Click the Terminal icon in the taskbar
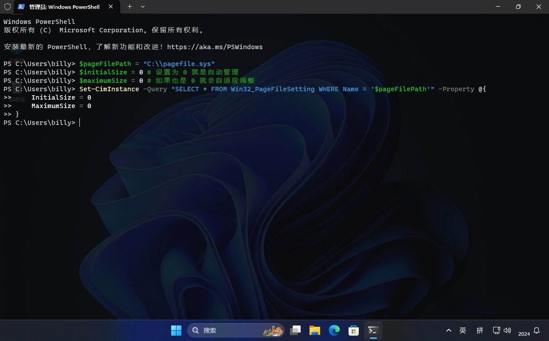Image resolution: width=549 pixels, height=341 pixels. coord(373,330)
